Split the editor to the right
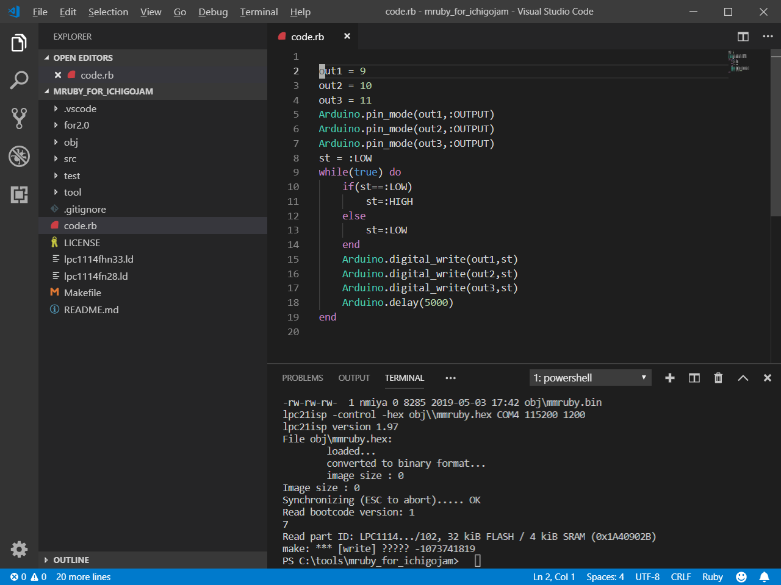Image resolution: width=781 pixels, height=585 pixels. [x=743, y=37]
